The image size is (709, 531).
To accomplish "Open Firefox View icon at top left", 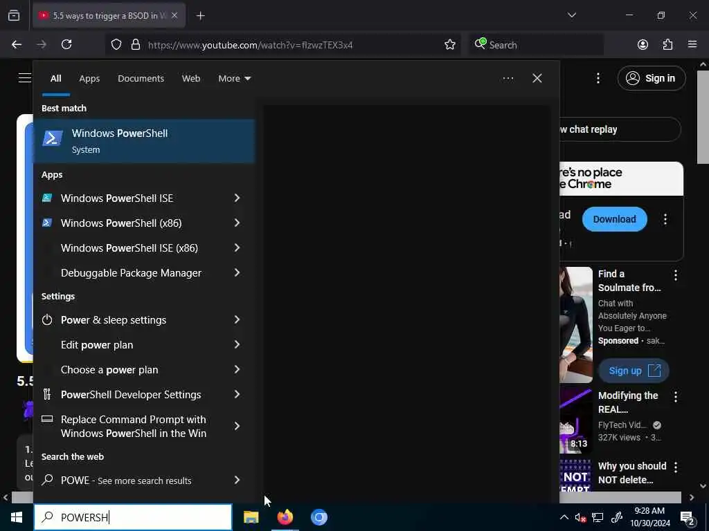I will (x=14, y=16).
